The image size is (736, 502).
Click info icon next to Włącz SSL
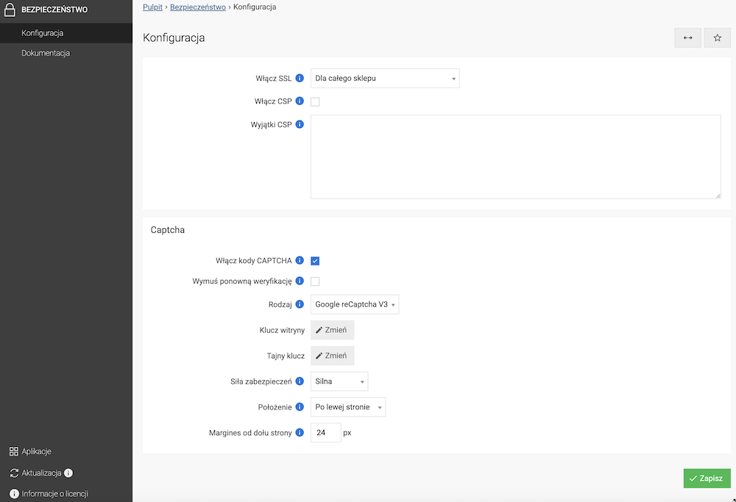pos(300,78)
